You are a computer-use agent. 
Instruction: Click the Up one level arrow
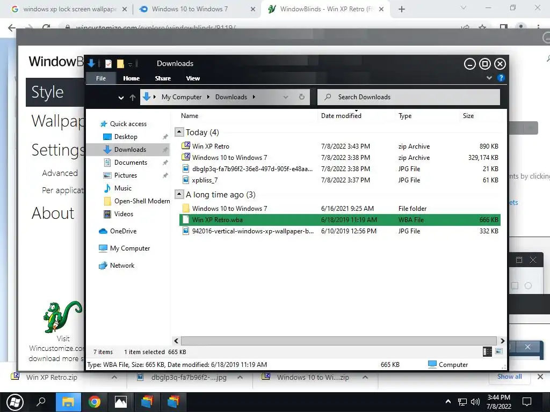tap(132, 98)
